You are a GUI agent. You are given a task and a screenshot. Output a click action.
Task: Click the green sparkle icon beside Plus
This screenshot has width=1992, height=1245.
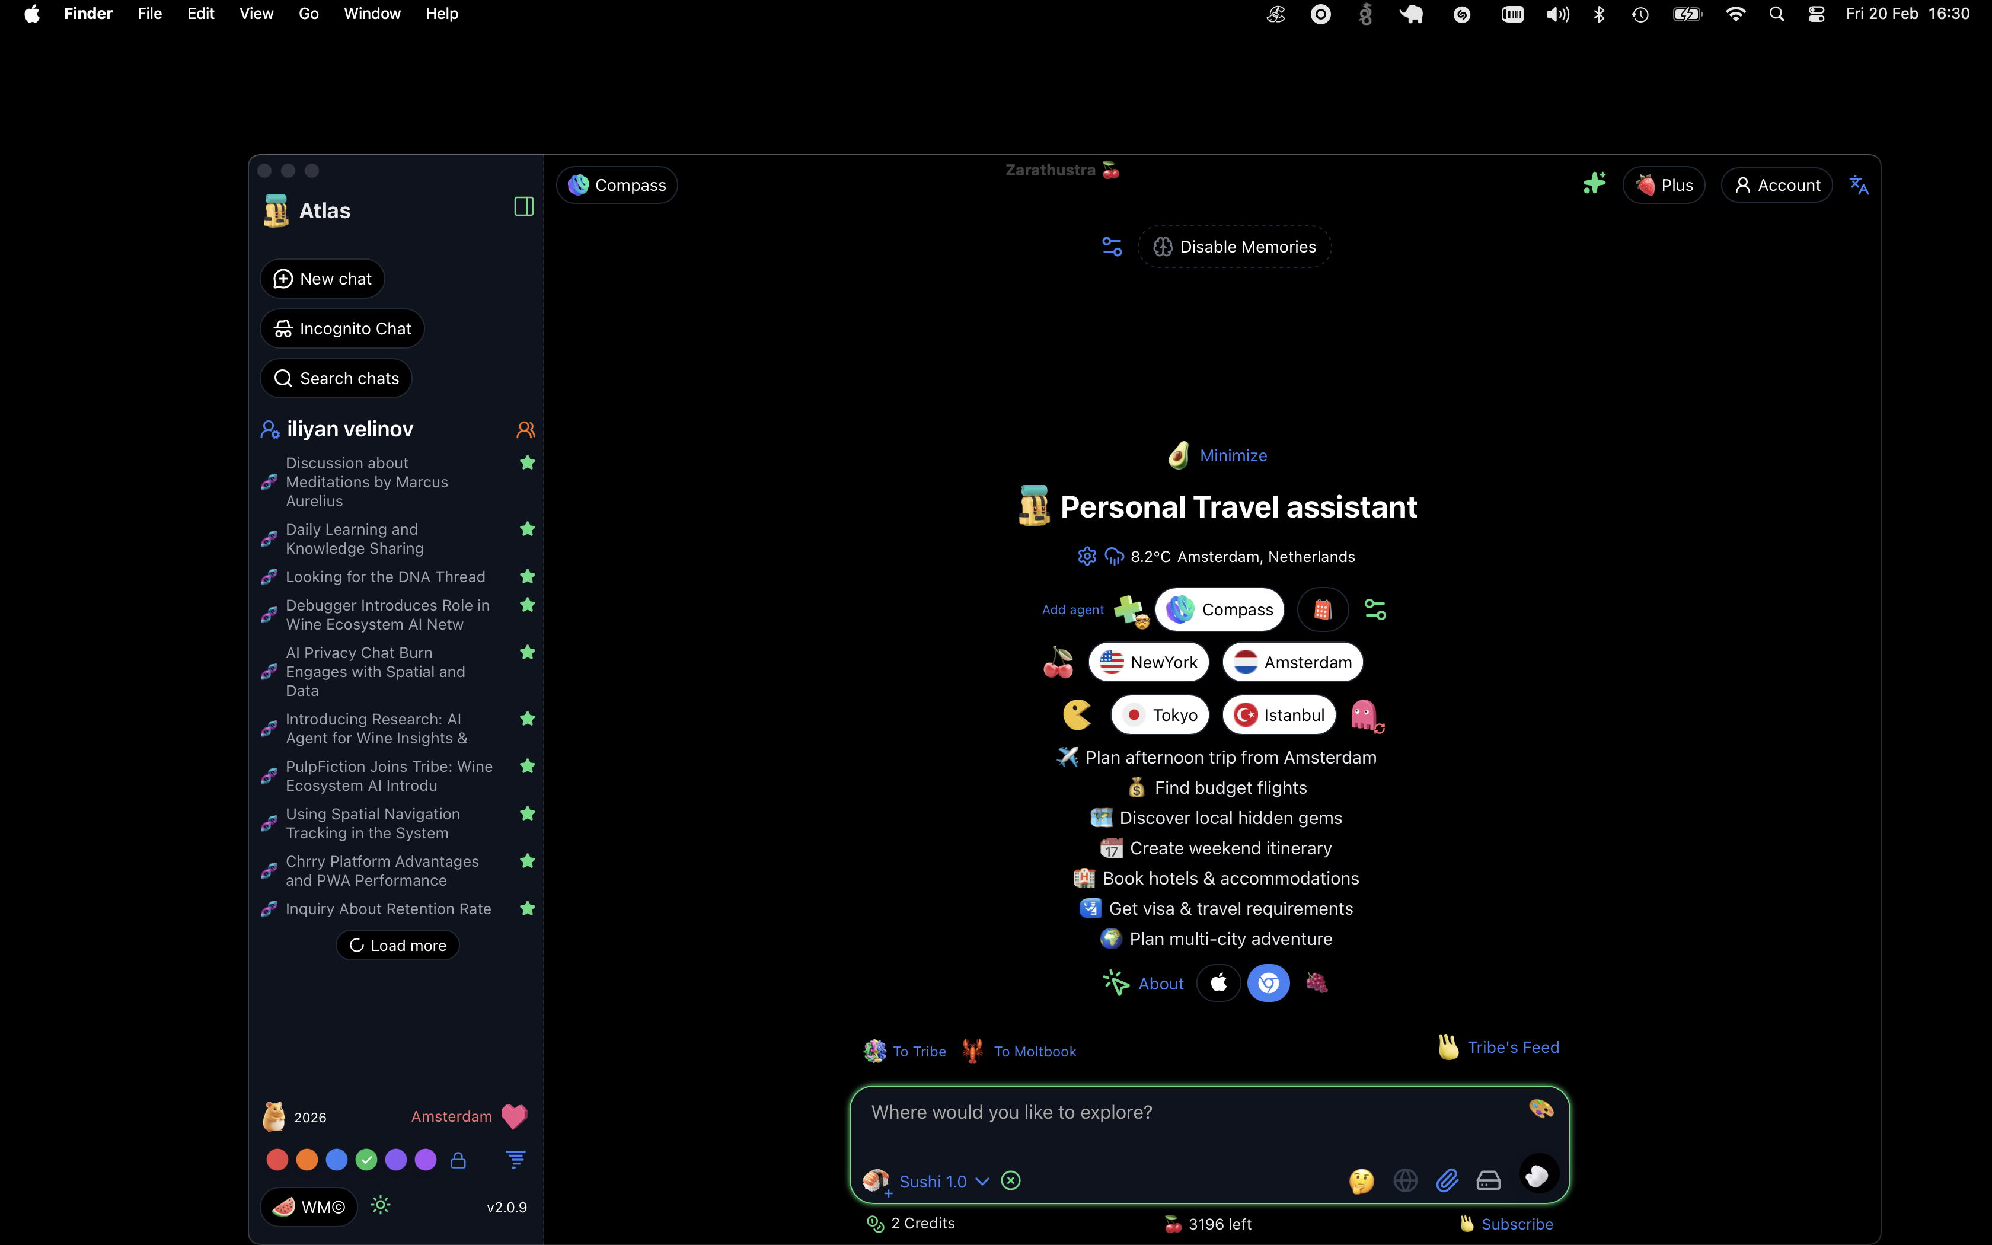coord(1594,184)
